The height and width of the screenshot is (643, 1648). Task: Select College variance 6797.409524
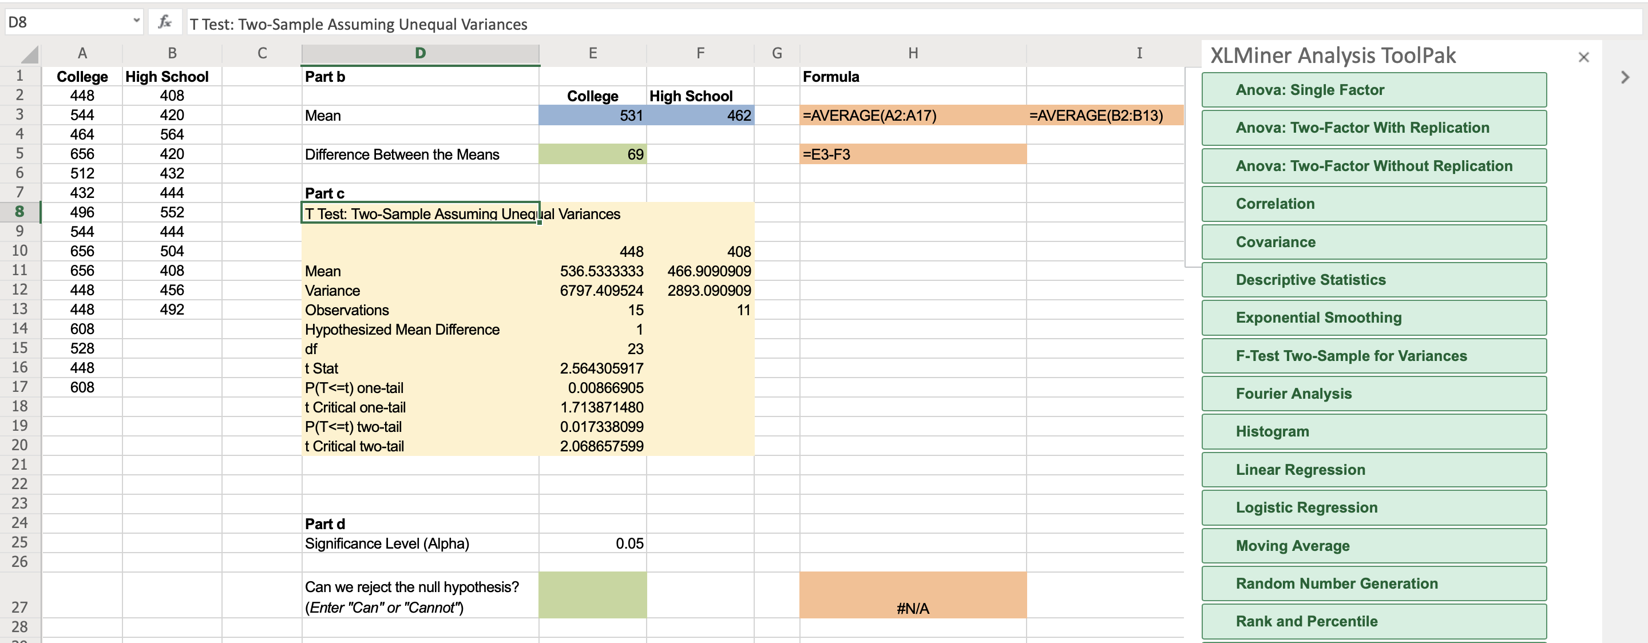coord(592,291)
